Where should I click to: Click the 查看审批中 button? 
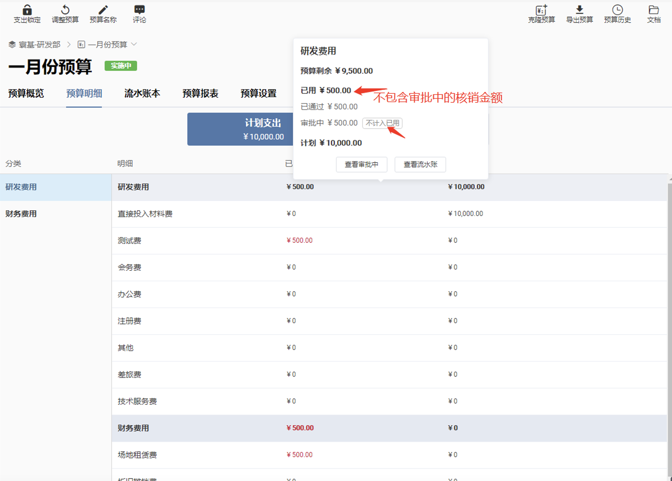[x=361, y=164]
